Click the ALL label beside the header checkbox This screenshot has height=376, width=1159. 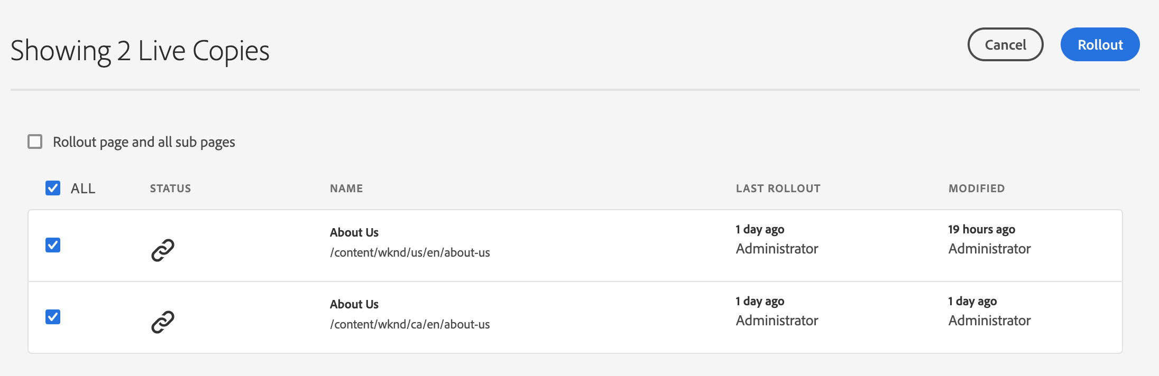pos(83,189)
